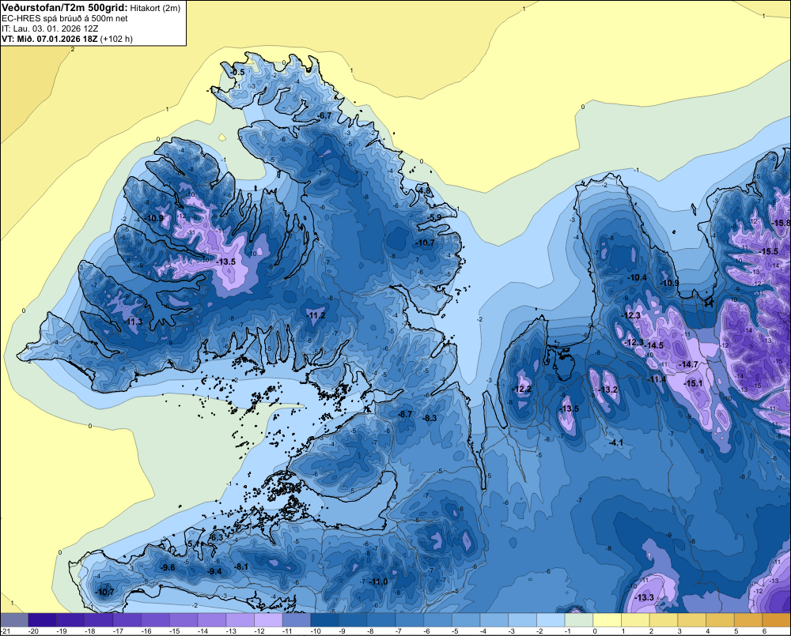Screen dimensions: 791x636
Task: Pick legend swatch between -3 and -2
Action: [523, 620]
